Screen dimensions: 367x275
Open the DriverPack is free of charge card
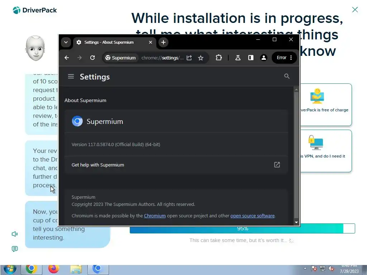click(326, 105)
